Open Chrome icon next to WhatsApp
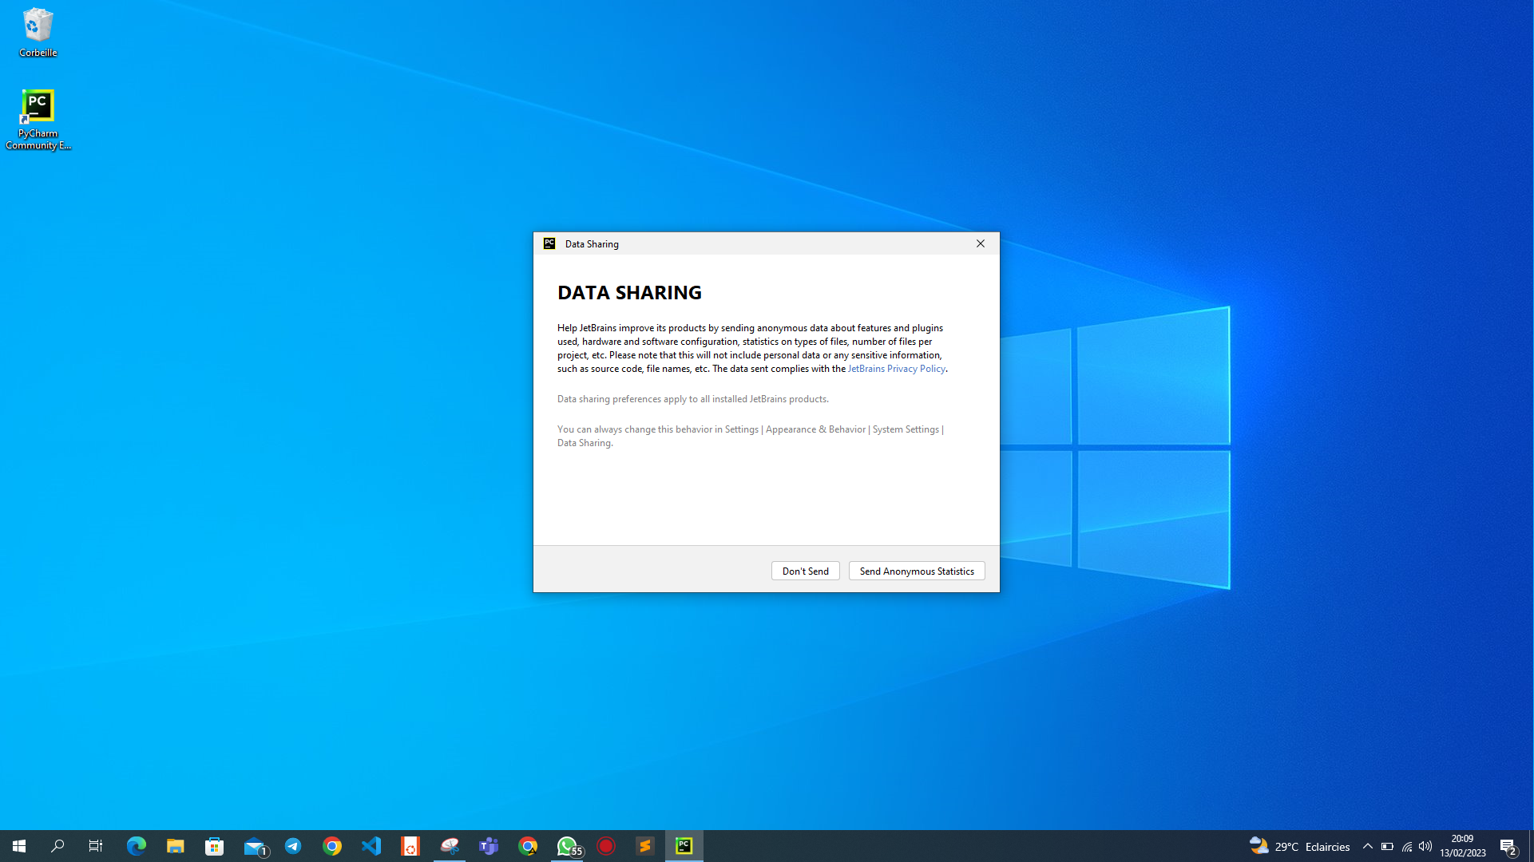 (x=528, y=846)
